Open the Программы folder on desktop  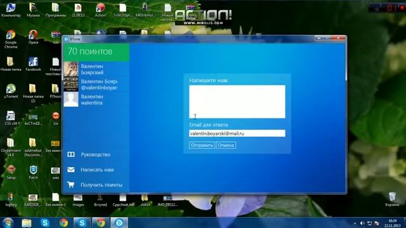pyautogui.click(x=56, y=10)
